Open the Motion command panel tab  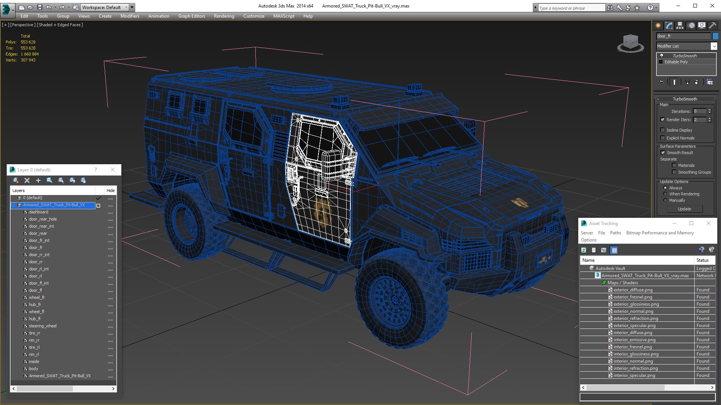click(691, 25)
